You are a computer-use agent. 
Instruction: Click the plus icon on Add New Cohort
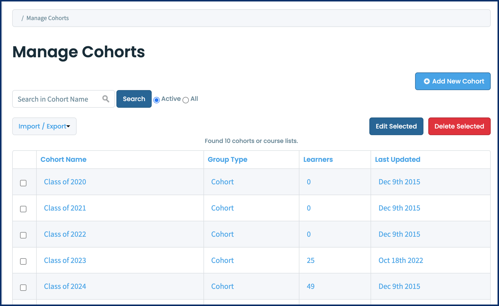426,81
